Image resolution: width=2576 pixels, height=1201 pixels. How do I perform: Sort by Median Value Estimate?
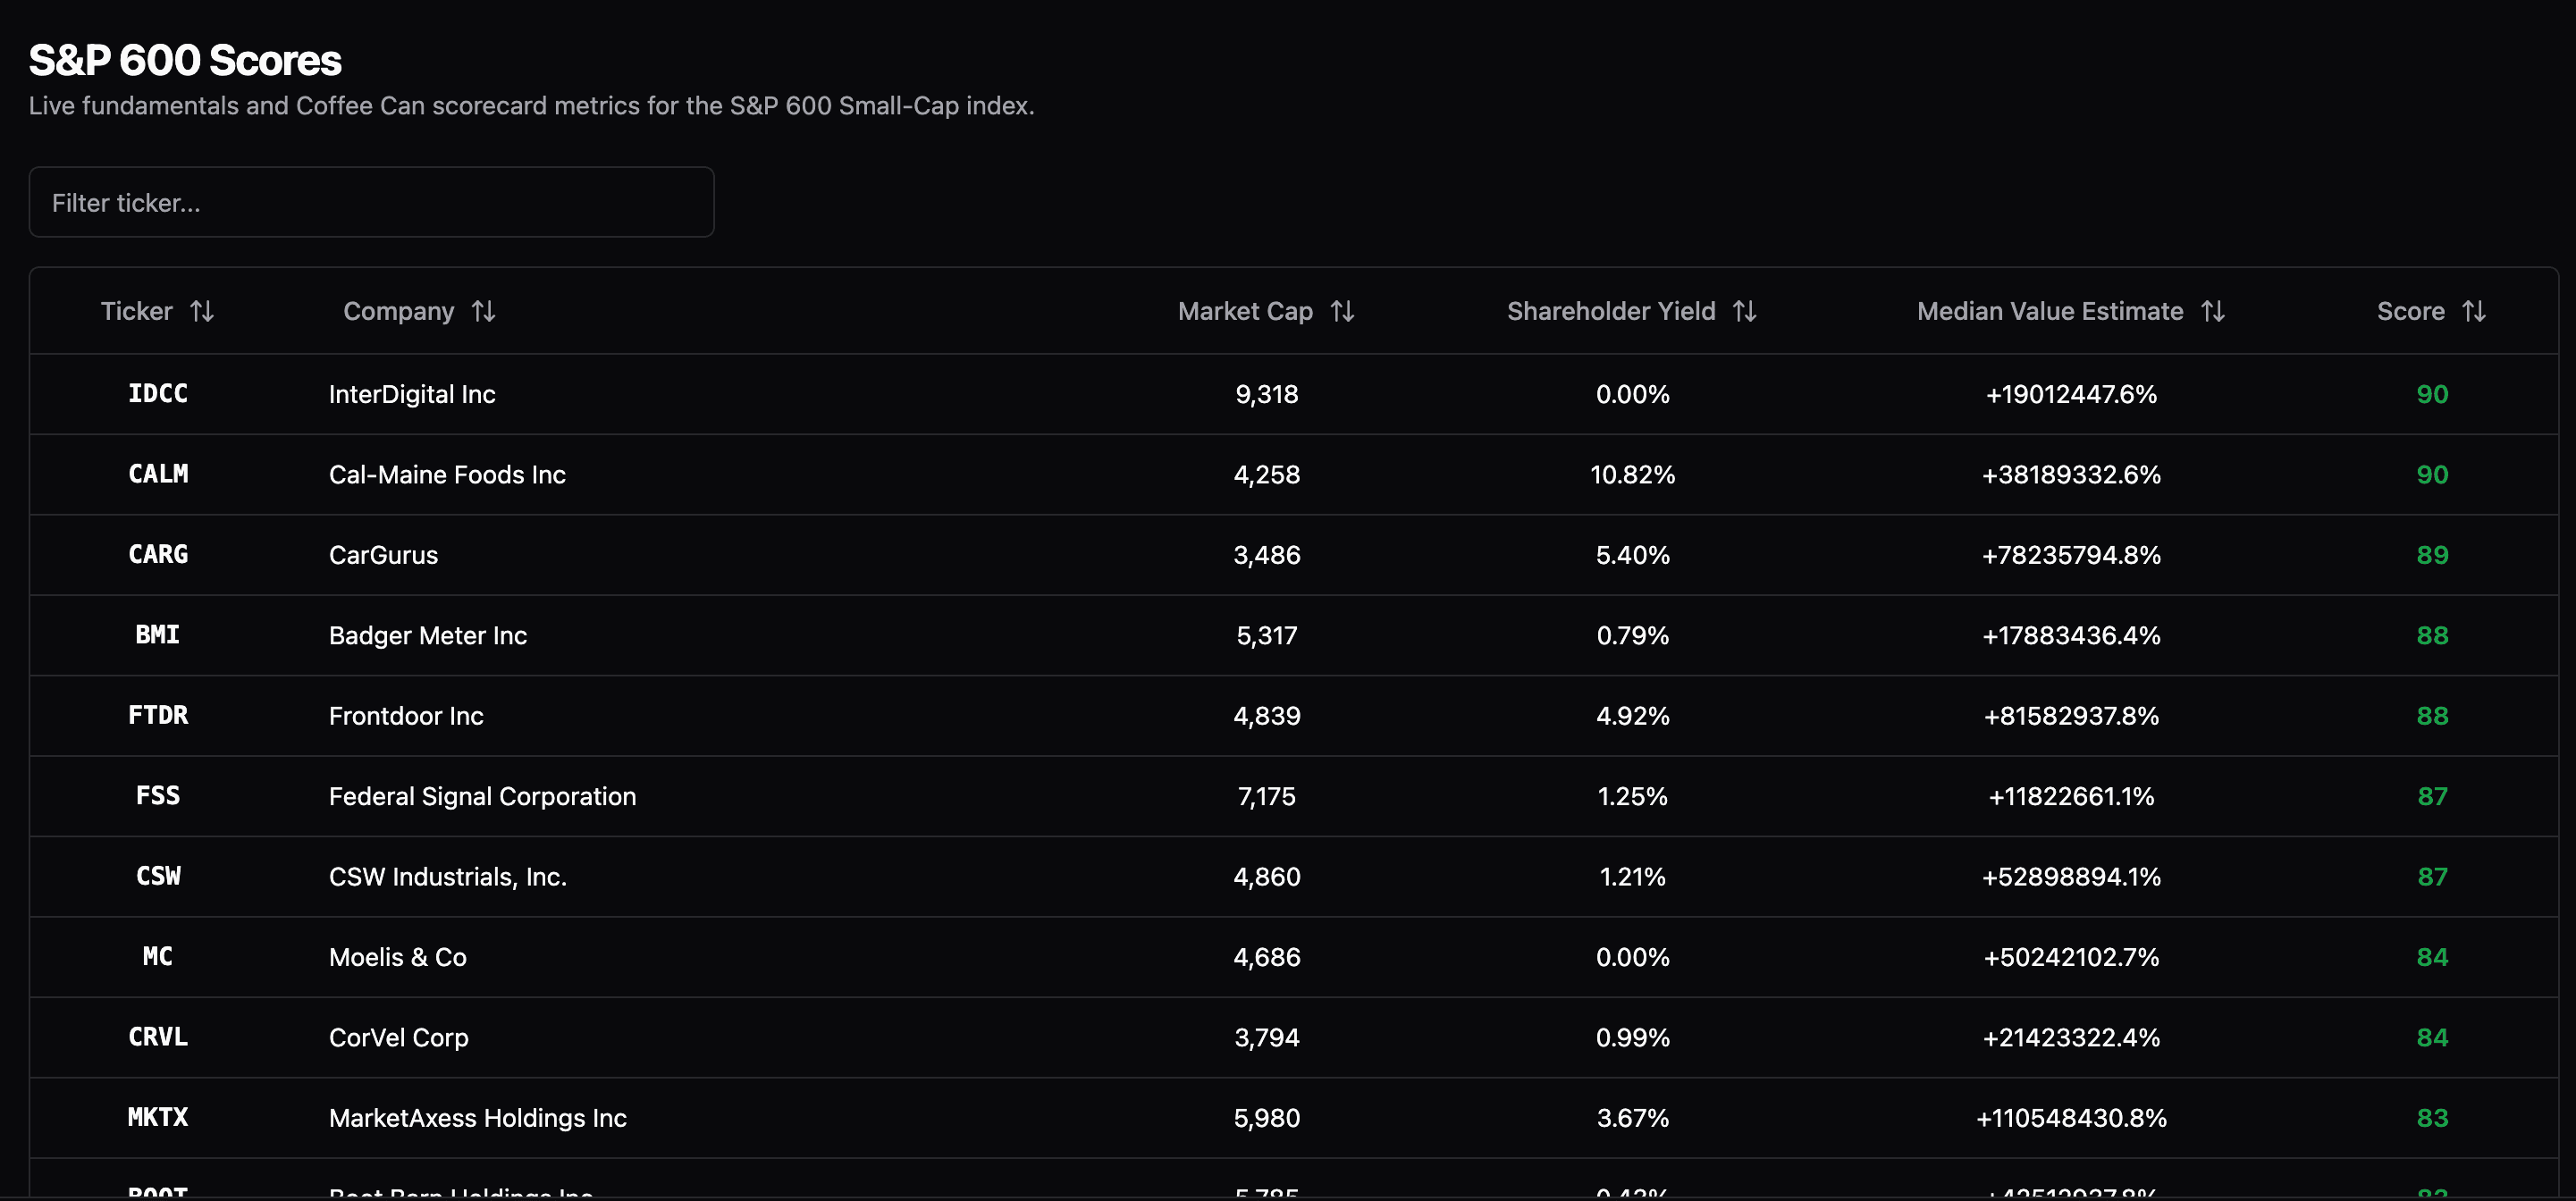coord(2212,311)
